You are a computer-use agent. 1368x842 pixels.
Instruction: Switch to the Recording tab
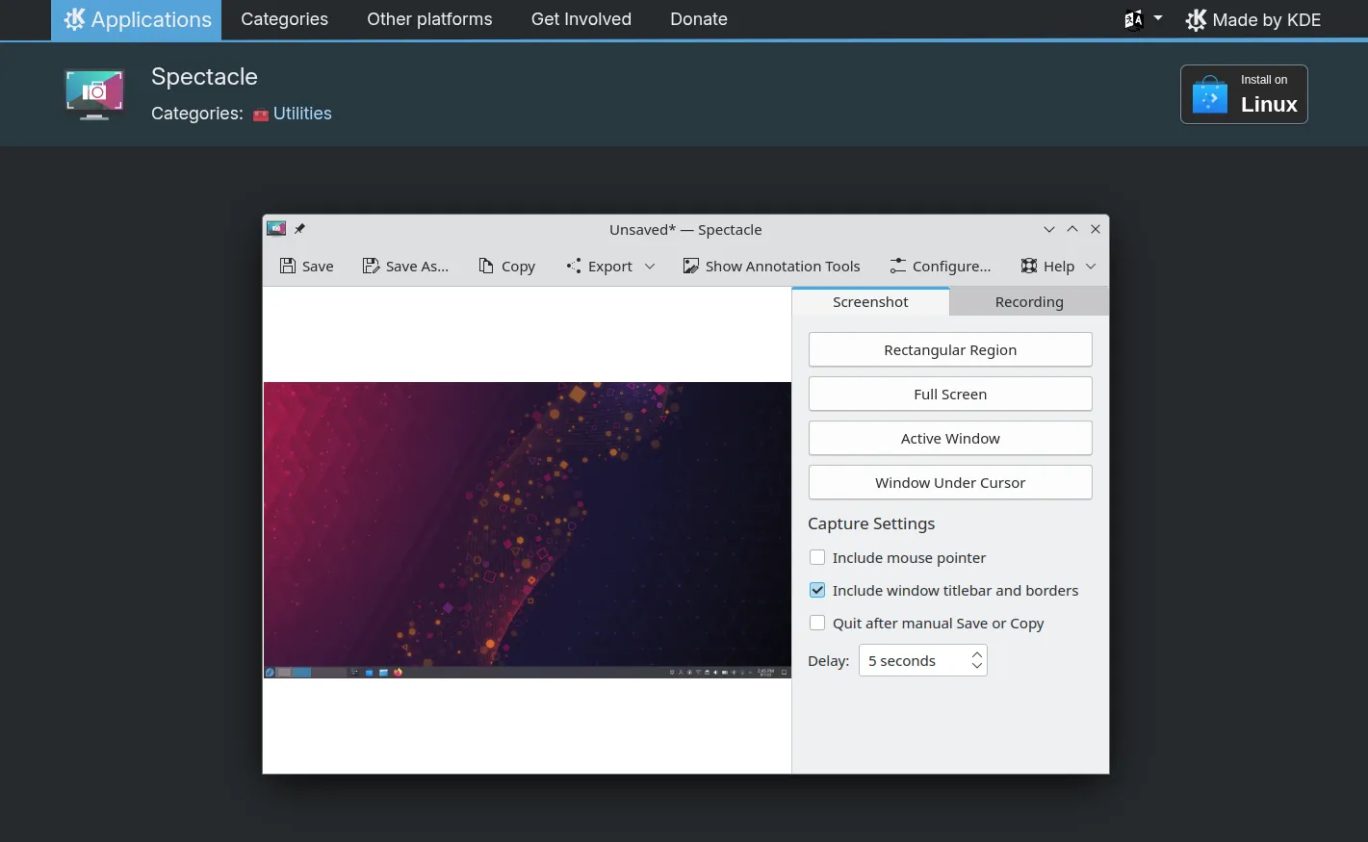point(1028,302)
